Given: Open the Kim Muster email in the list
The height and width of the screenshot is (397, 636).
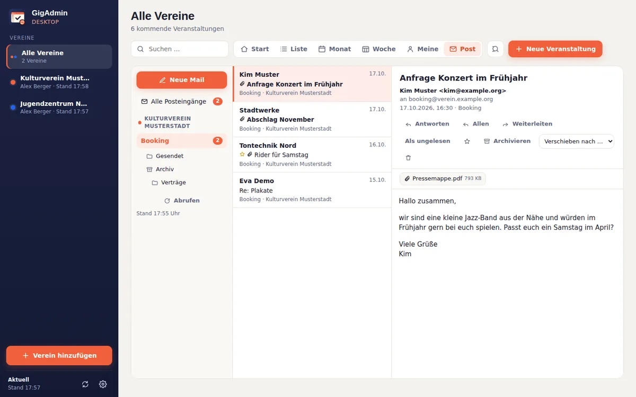Looking at the screenshot, I should coord(312,84).
